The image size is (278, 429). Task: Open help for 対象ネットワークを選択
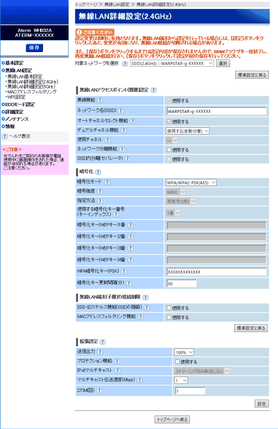pyautogui.click(x=125, y=63)
